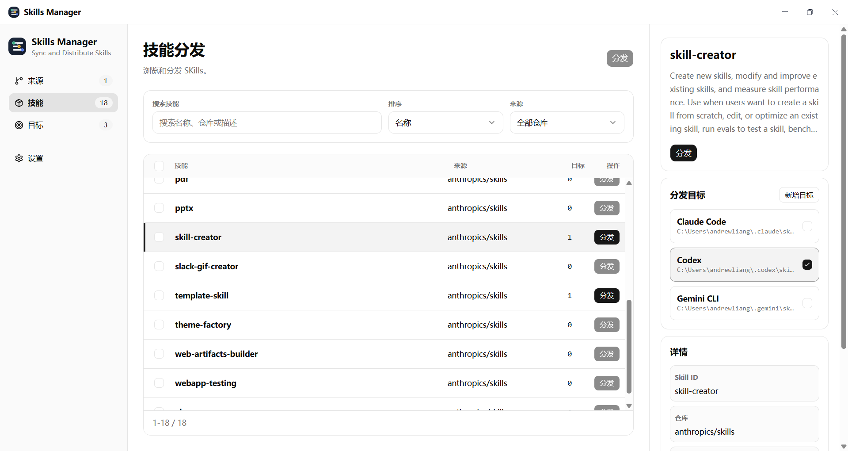Screen dimensions: 848x451
Task: Open the 来源 dropdown showing 全部仓库
Action: [x=567, y=122]
